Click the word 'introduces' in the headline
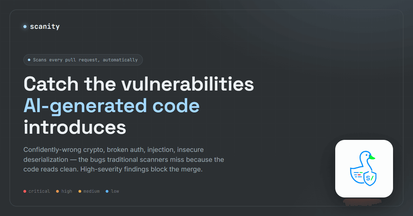This screenshot has height=216, width=413. click(x=75, y=127)
